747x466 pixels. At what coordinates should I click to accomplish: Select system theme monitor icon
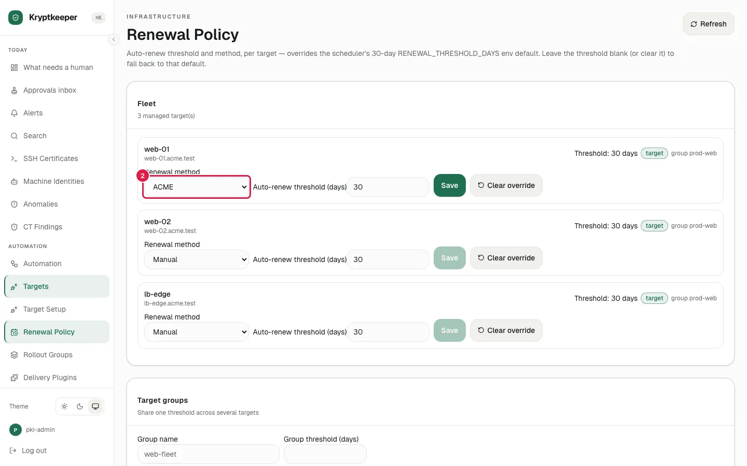95,406
